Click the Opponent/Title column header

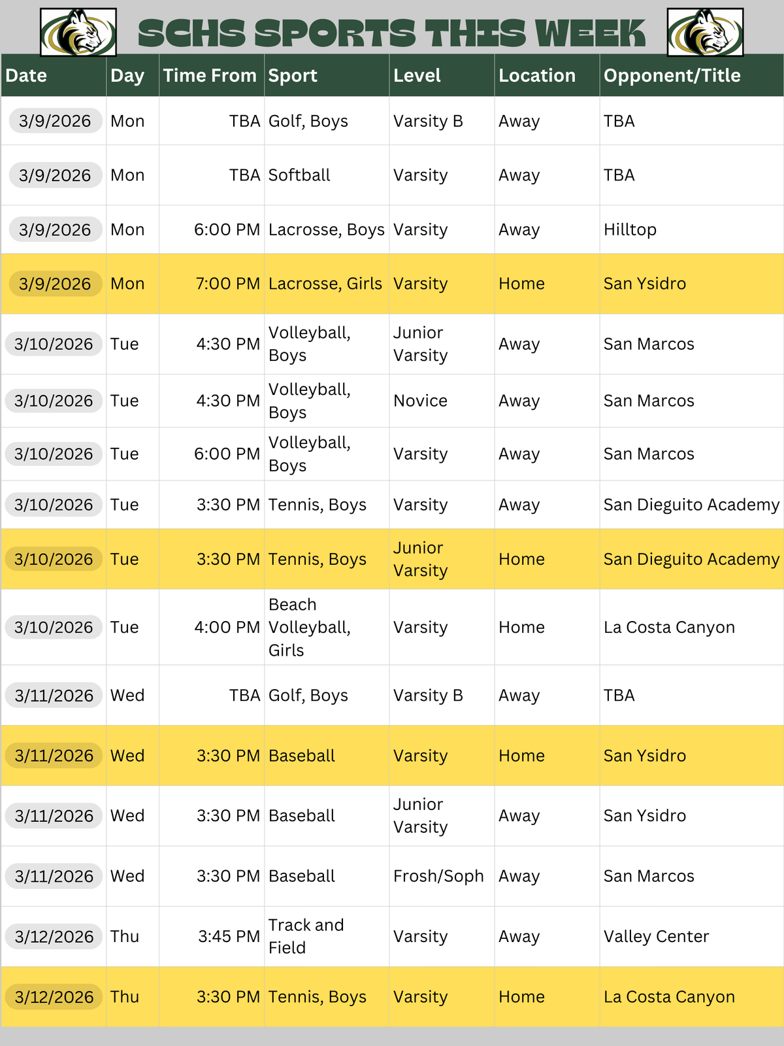672,76
